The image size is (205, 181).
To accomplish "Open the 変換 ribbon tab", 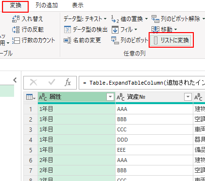I will tap(16, 5).
